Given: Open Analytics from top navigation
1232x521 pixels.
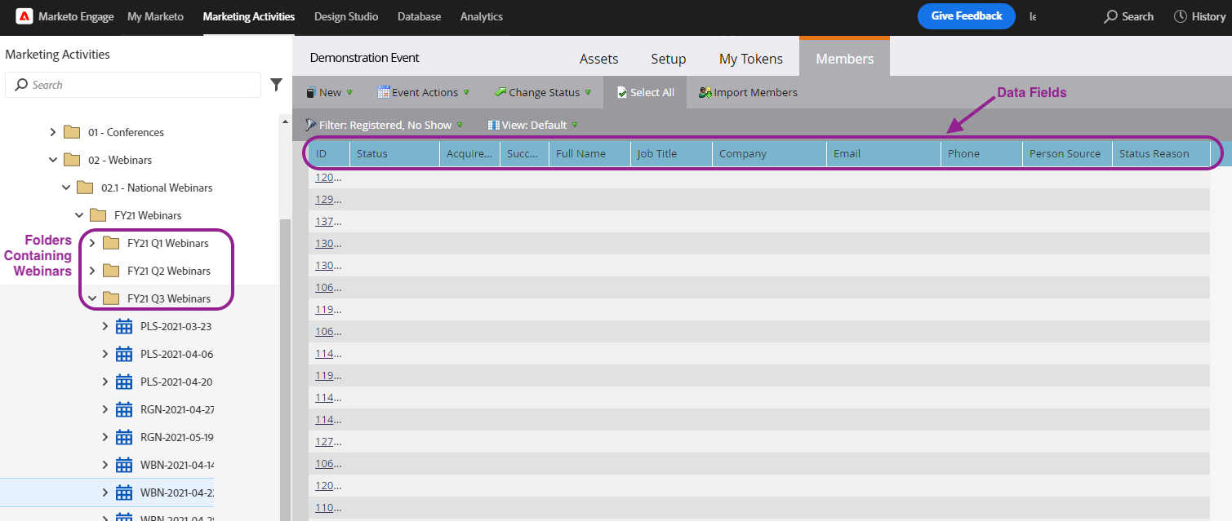Looking at the screenshot, I should (482, 16).
